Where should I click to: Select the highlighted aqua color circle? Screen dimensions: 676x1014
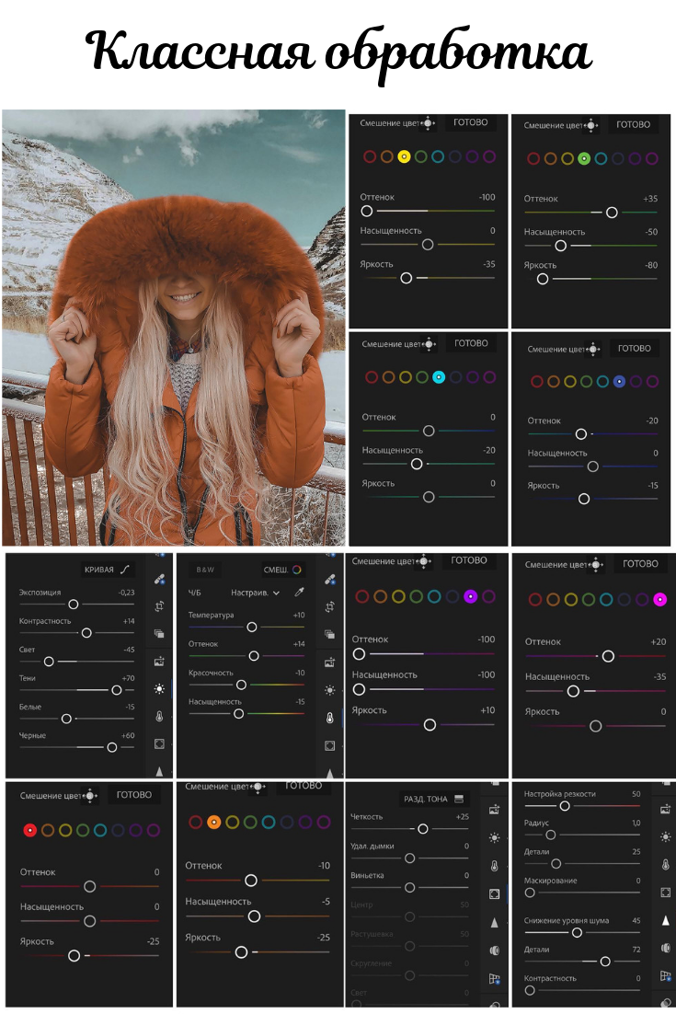[x=439, y=377]
